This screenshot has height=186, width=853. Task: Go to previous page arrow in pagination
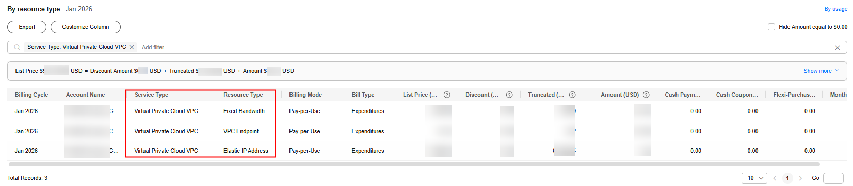(x=775, y=178)
